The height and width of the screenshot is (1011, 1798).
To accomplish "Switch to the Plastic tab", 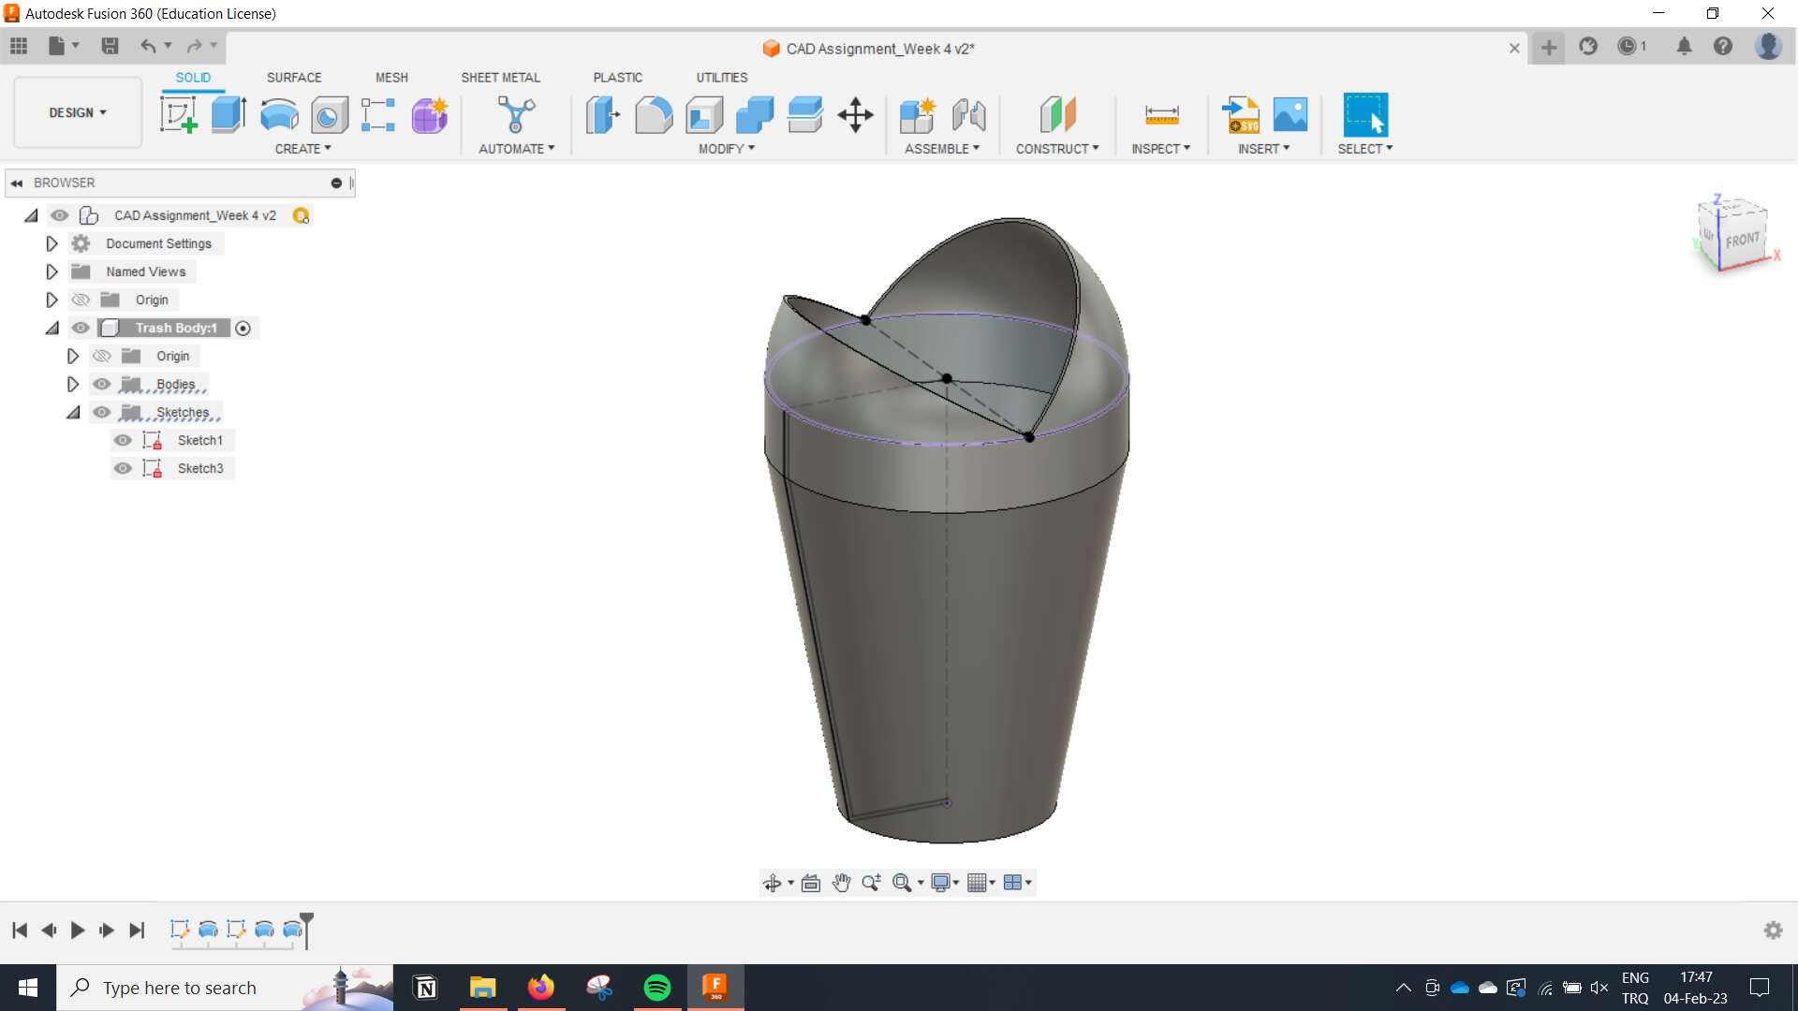I will 617,78.
